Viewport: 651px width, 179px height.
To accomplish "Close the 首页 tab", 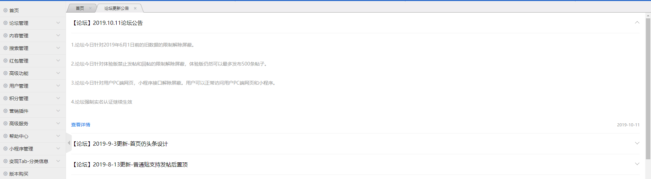I will click(90, 8).
